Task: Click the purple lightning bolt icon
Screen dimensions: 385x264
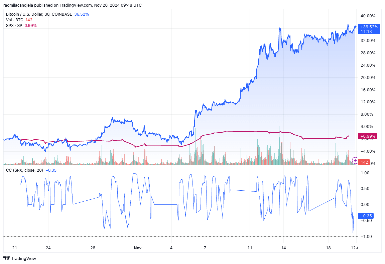Action: point(355,160)
